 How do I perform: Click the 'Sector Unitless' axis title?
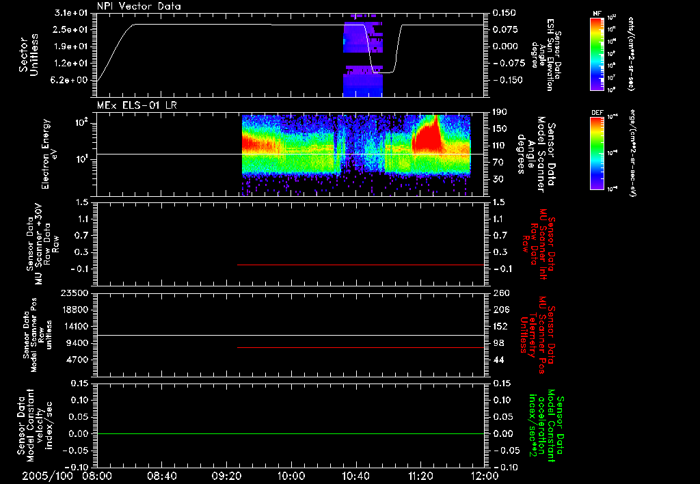coord(29,55)
